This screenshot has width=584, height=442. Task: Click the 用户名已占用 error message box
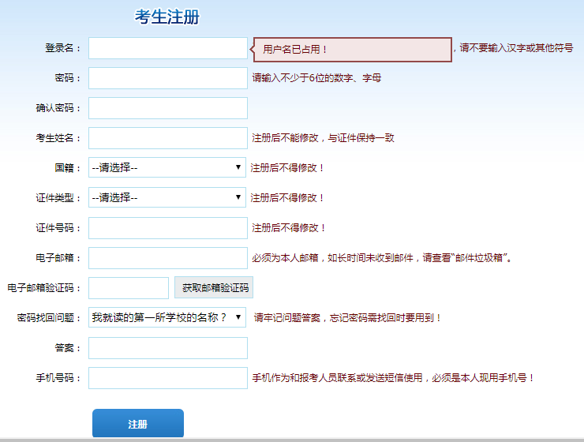(354, 50)
